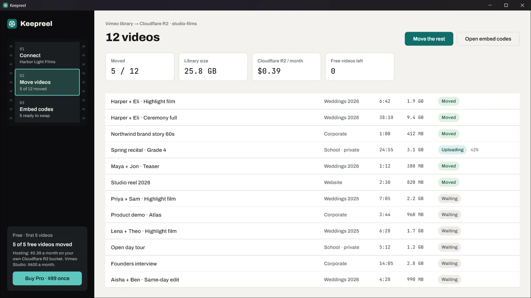Click the Keepreel title bar app icon
Screen dimensions: 531x298
(x=5, y=5)
